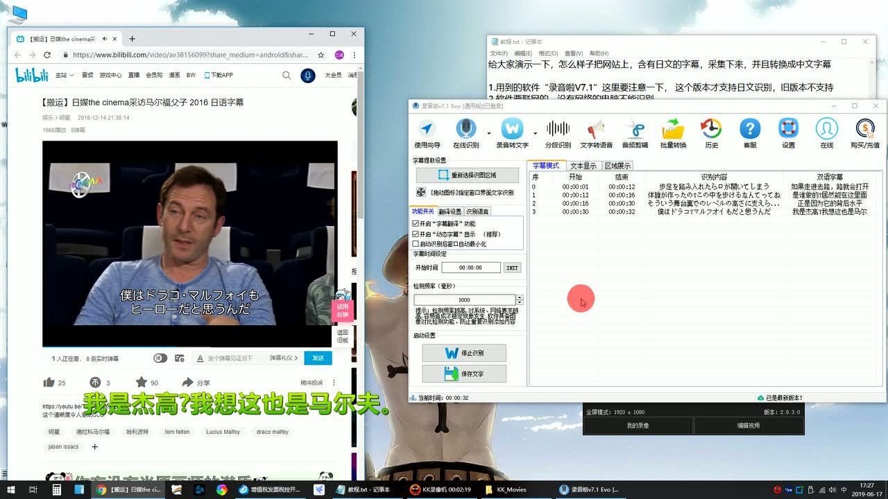888x499 pixels.
Task: Click the 1000 detection frequency field
Action: click(x=465, y=300)
